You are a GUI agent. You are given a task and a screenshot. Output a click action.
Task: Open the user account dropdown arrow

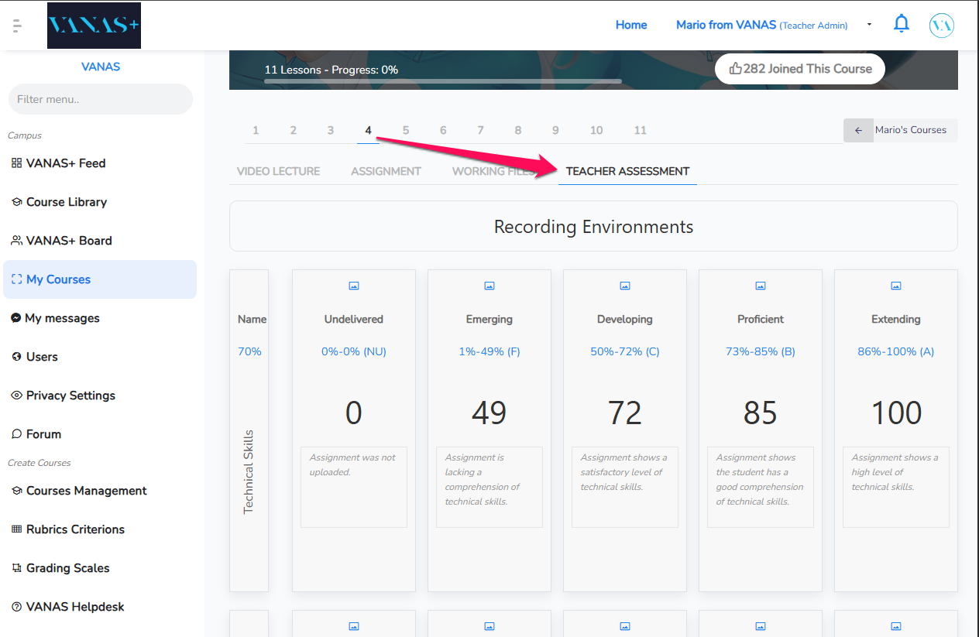pos(869,25)
